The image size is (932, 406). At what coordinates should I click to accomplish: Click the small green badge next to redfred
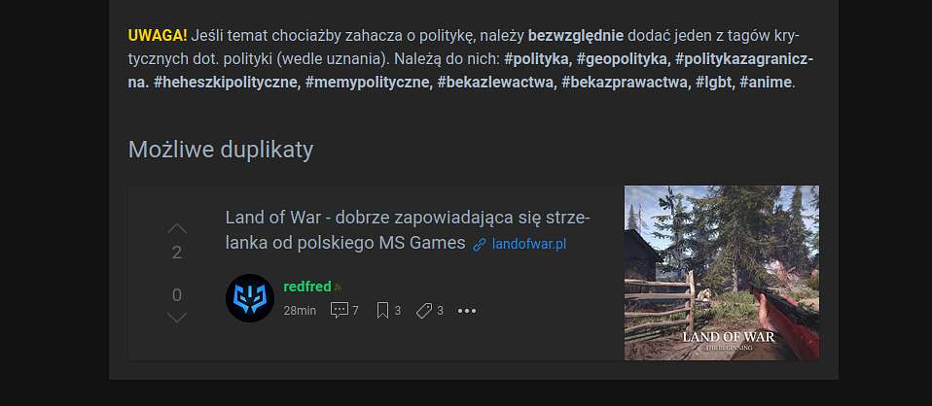click(x=338, y=288)
